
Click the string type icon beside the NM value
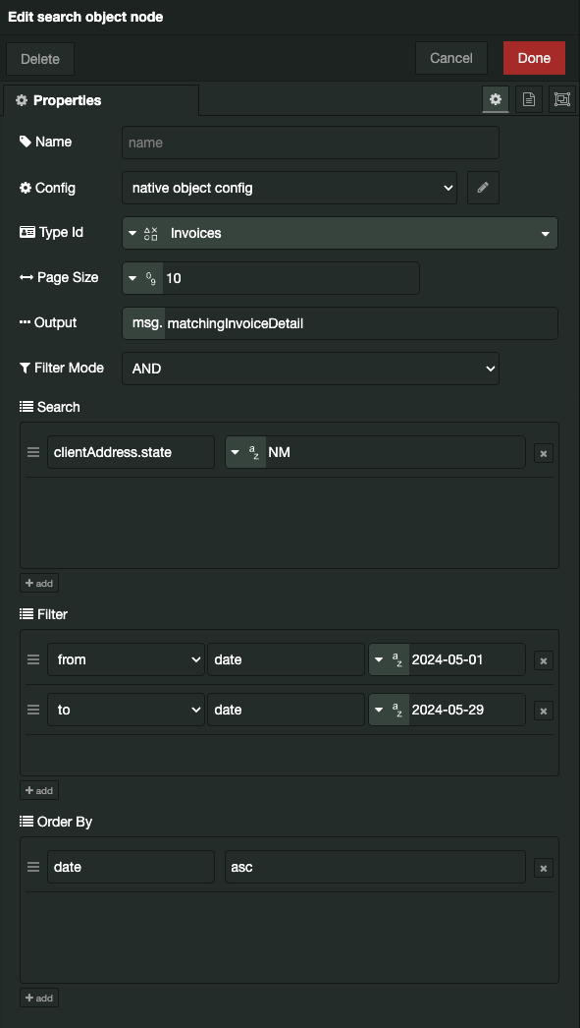point(245,453)
